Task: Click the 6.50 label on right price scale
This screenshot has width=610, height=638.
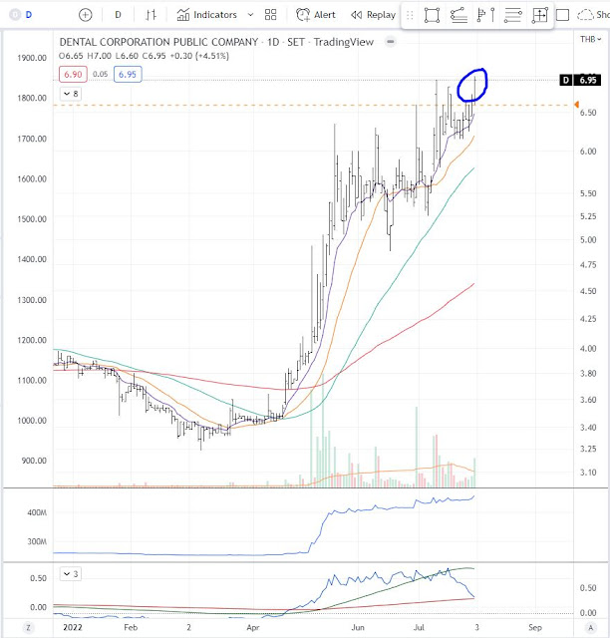Action: pos(588,113)
